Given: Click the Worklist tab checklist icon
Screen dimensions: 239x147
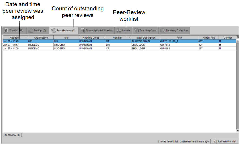Looking at the screenshot, I should tap(6, 30).
